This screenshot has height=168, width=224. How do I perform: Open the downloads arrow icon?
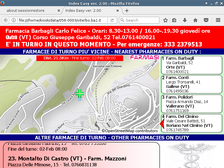(185, 20)
